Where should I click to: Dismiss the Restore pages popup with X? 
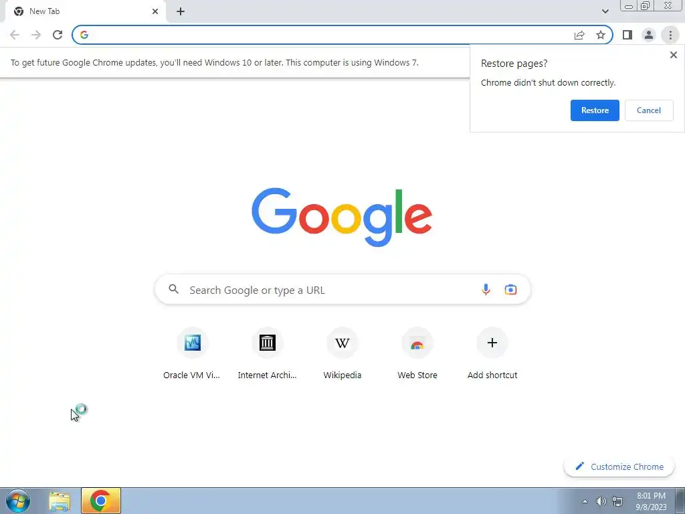click(x=673, y=55)
